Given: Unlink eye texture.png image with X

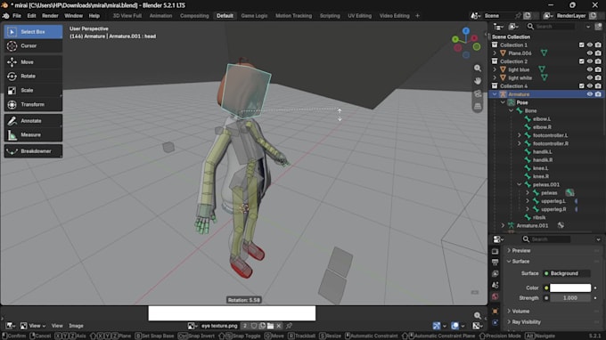Looking at the screenshot, I should (279, 326).
